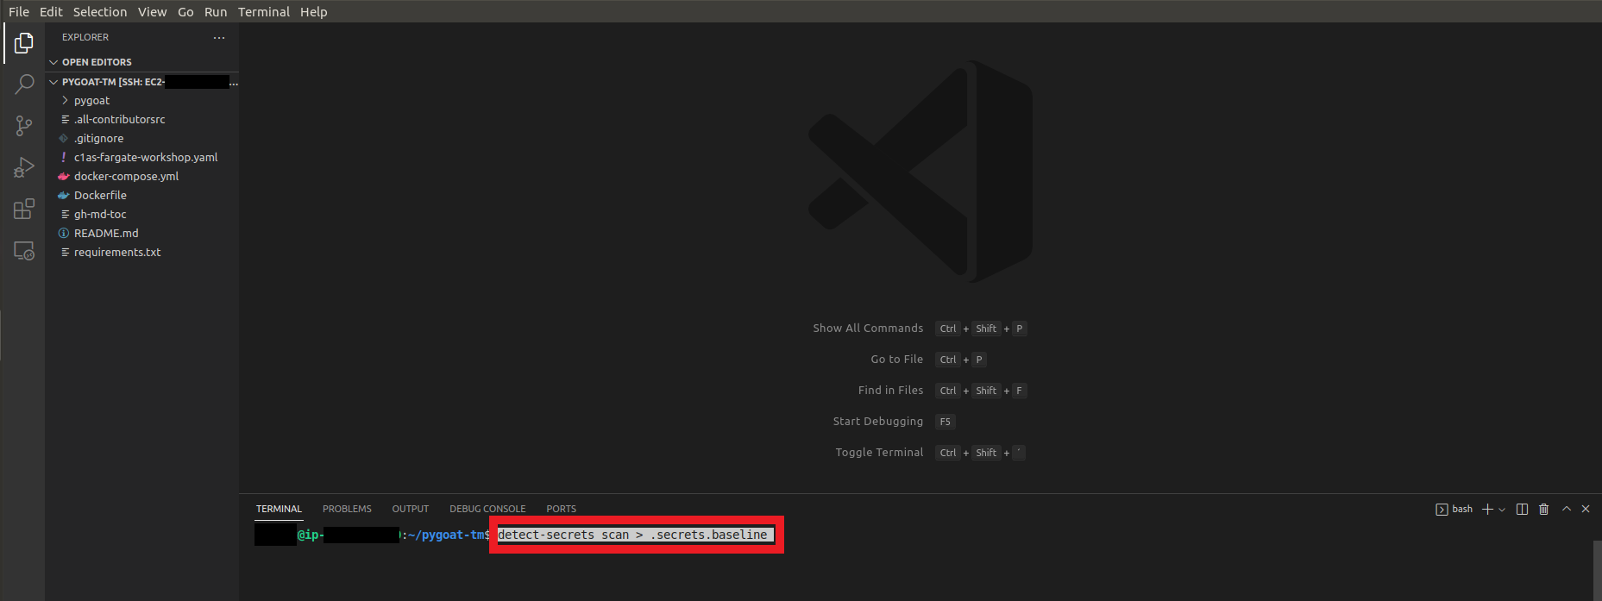Click the terminal command line text
The image size is (1602, 601).
632,535
